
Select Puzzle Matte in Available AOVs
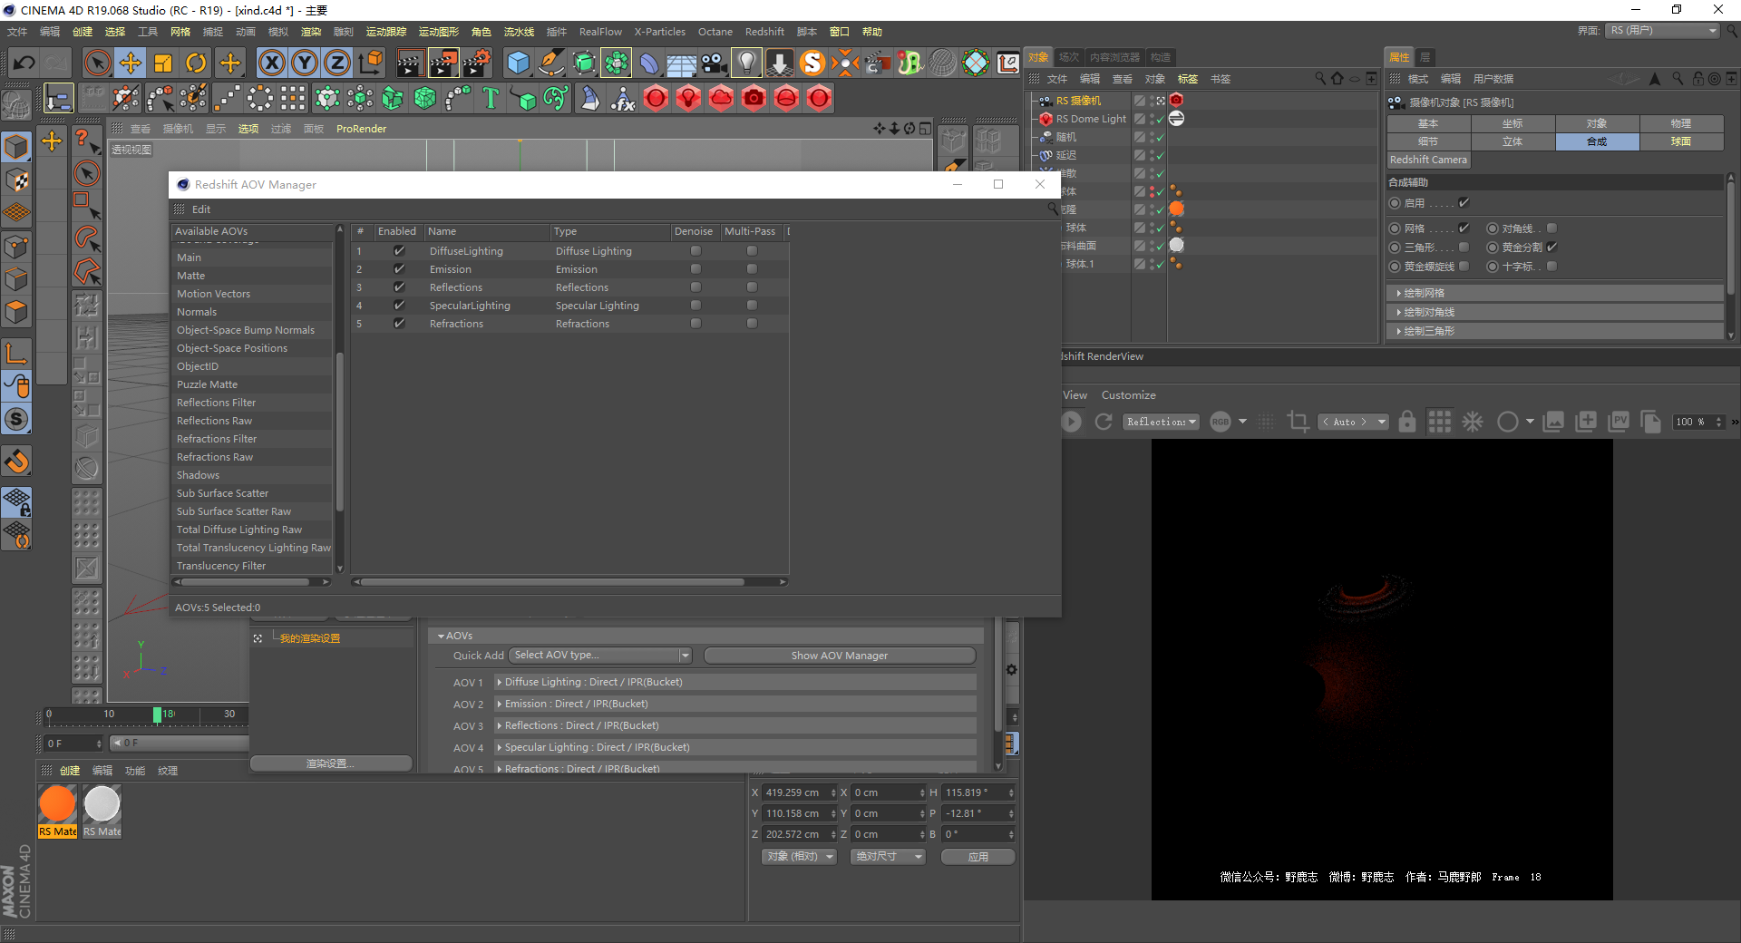[x=207, y=384]
